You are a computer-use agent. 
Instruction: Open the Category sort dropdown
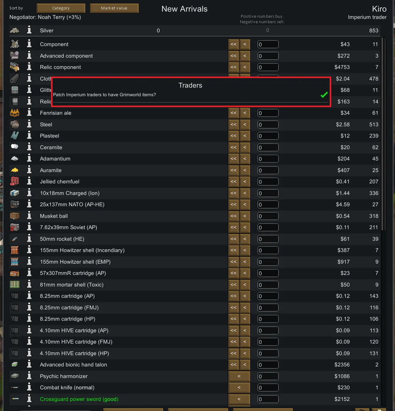click(x=61, y=8)
